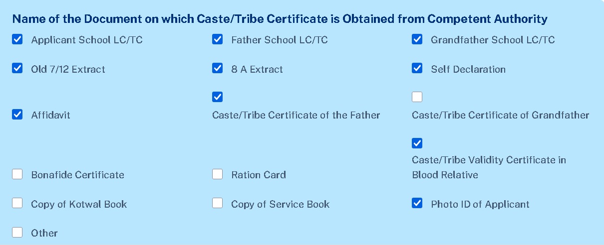Uncheck the Affidavit checkbox
This screenshot has width=604, height=245.
click(17, 115)
